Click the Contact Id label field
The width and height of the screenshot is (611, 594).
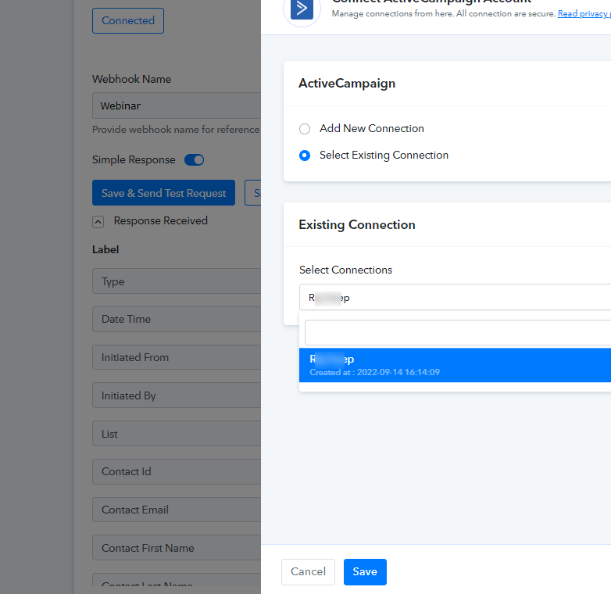point(177,471)
